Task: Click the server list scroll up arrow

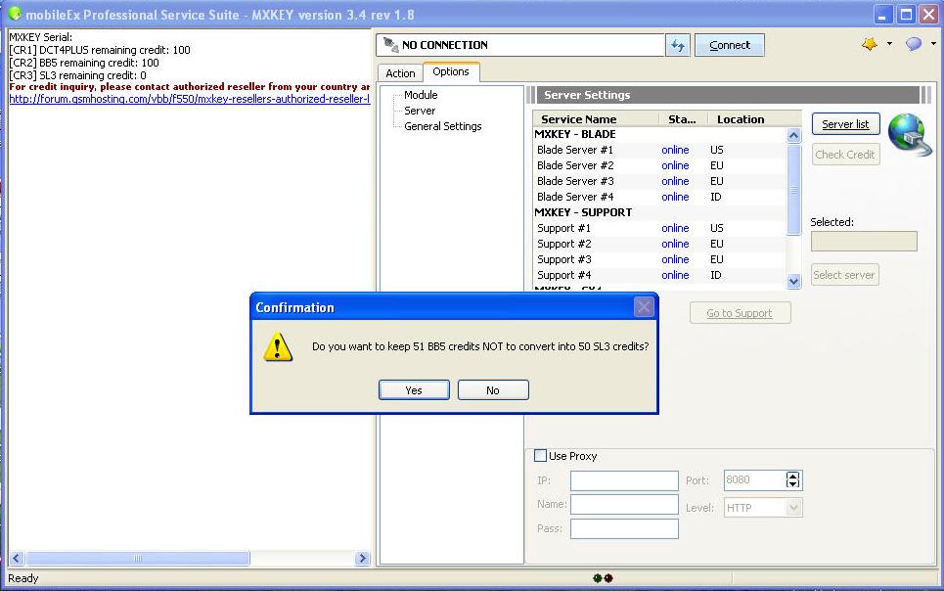Action: [x=793, y=136]
